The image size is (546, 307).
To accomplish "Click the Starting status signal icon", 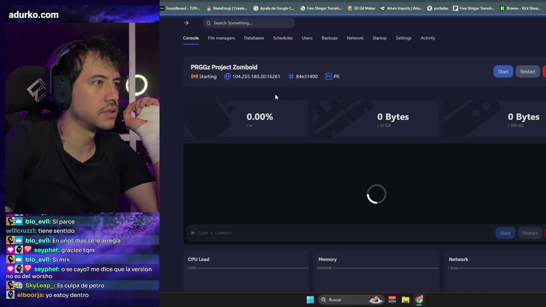I will [x=195, y=76].
